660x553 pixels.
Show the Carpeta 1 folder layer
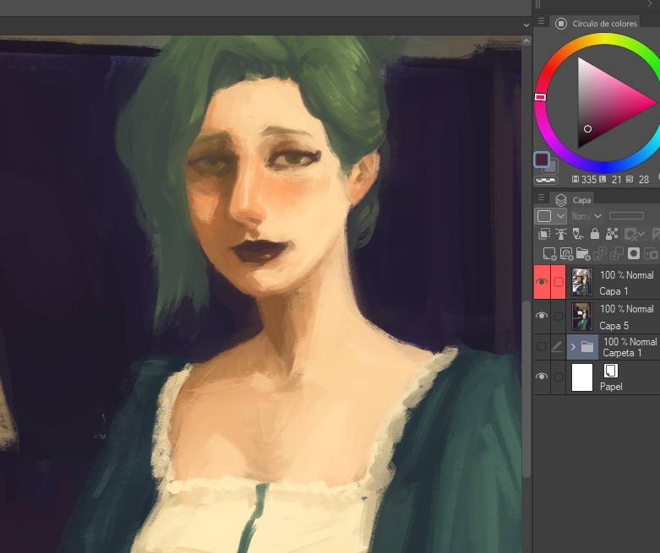(542, 347)
